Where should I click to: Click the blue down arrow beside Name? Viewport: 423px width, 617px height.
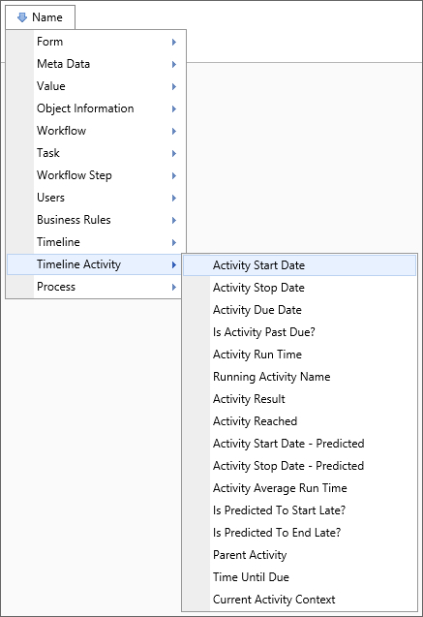[22, 17]
